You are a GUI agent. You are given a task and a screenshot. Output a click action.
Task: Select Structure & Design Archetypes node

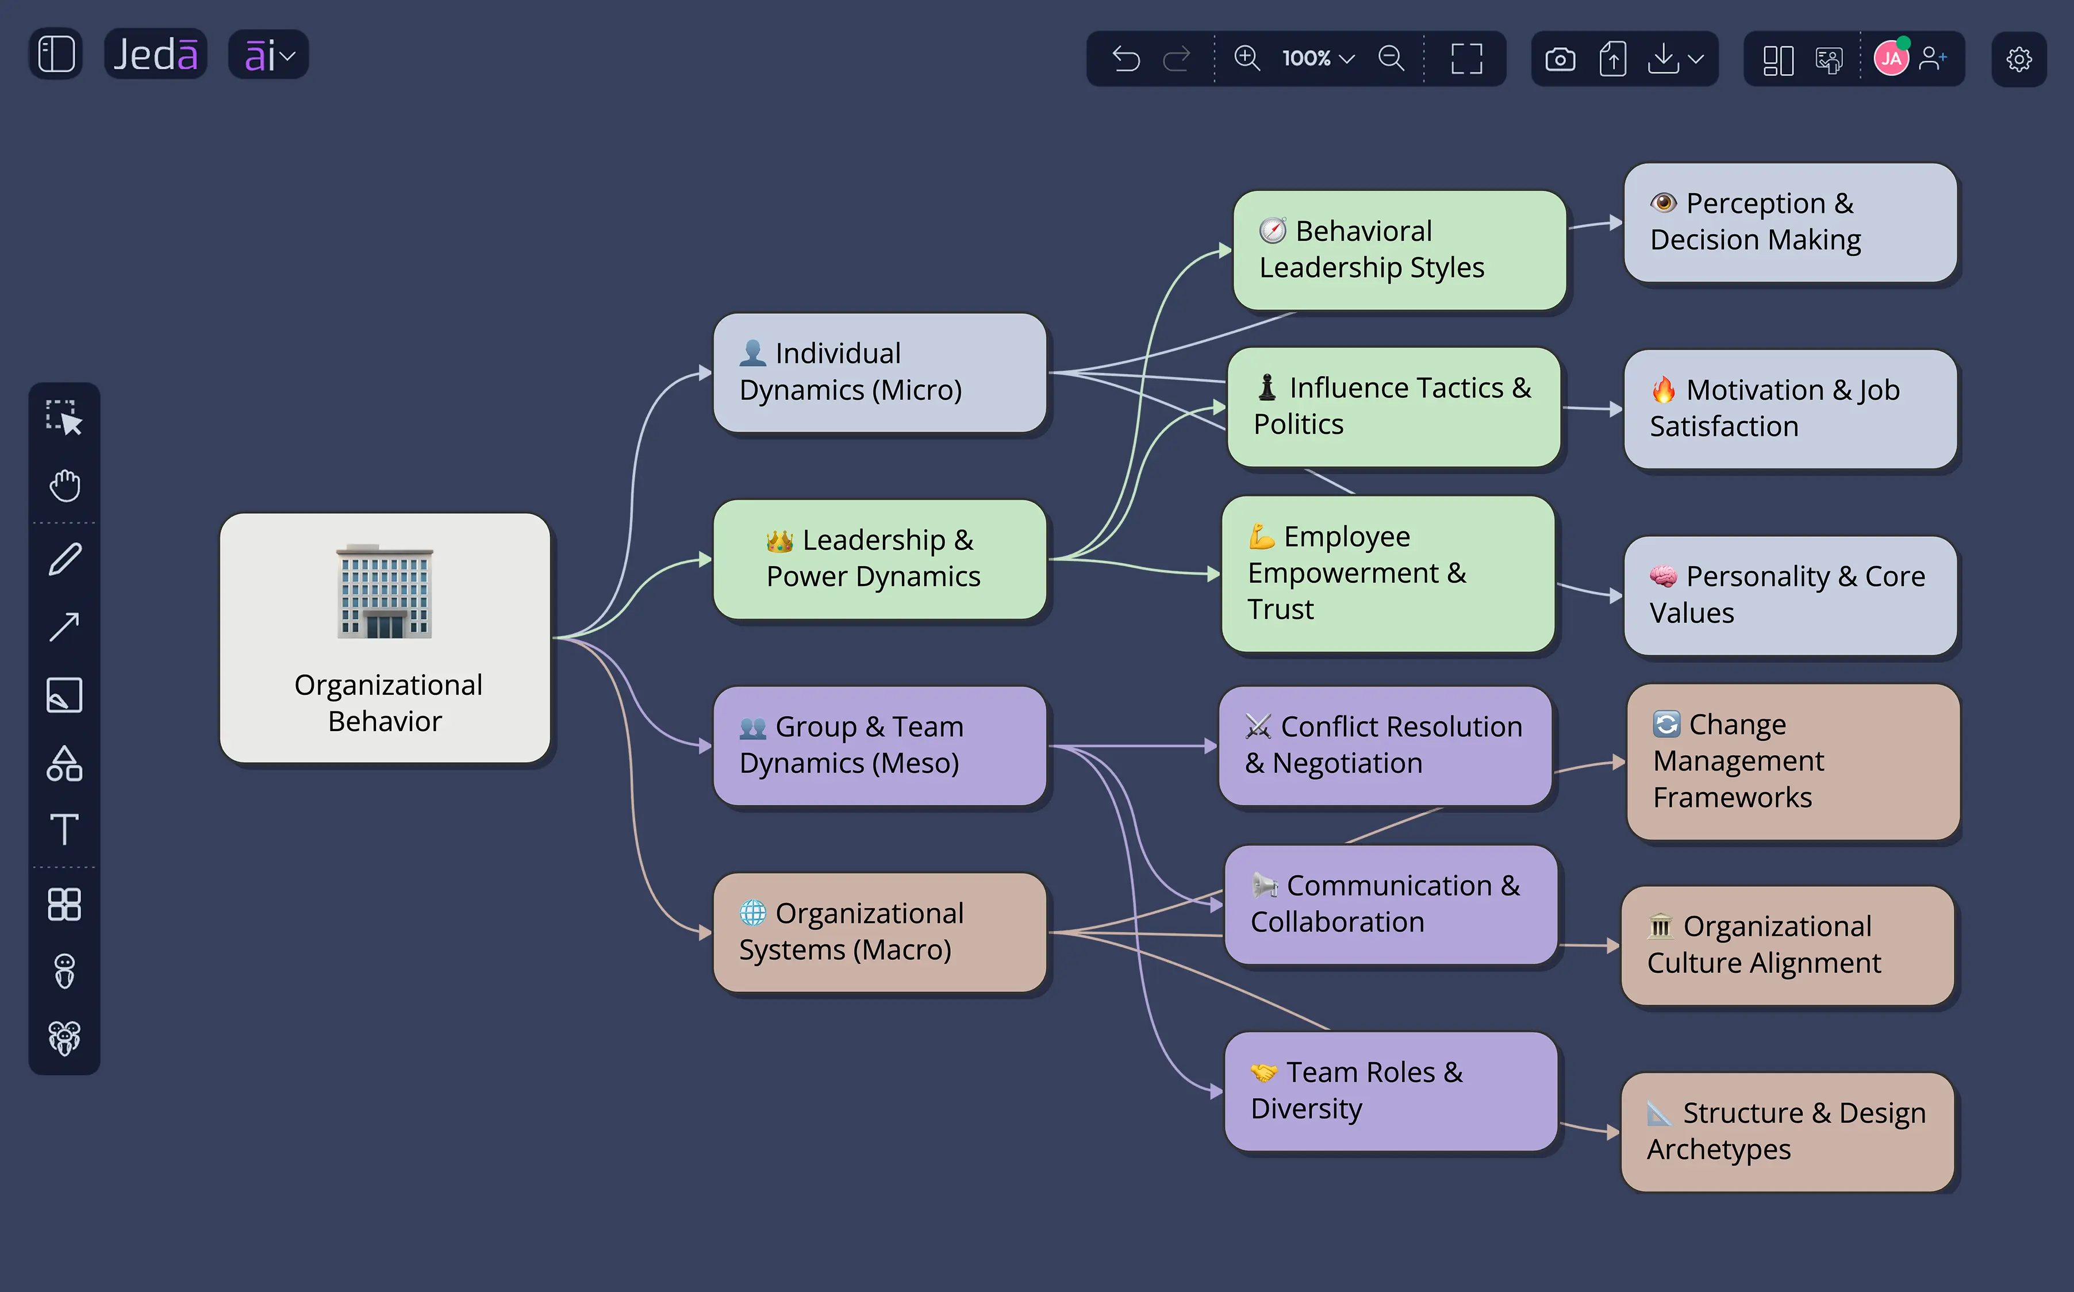(x=1788, y=1132)
